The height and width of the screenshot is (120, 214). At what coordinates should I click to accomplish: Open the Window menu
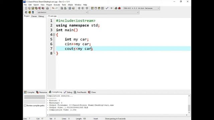click(x=78, y=5)
